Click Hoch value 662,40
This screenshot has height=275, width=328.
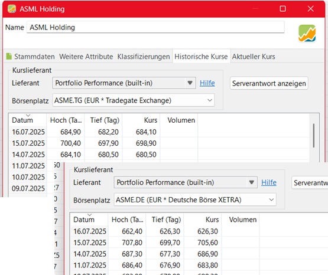tap(132, 231)
